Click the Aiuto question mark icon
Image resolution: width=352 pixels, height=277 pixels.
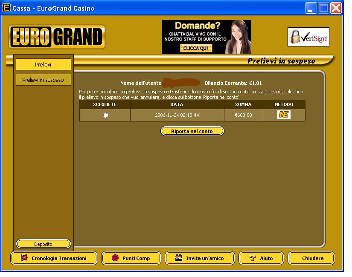pyautogui.click(x=253, y=258)
